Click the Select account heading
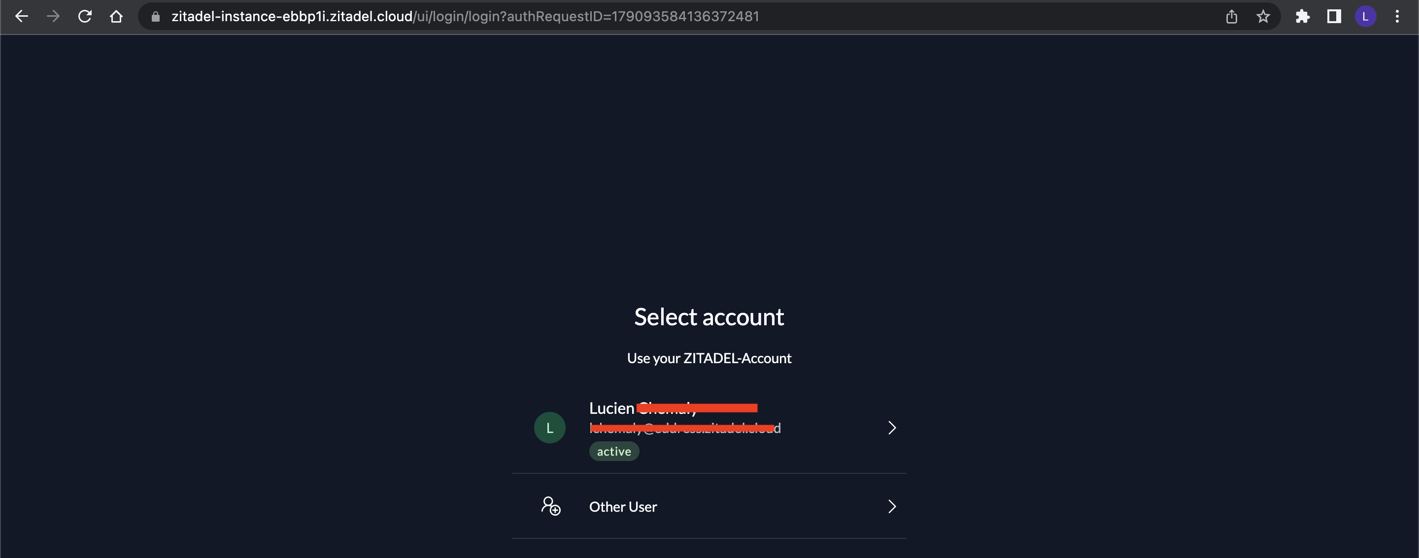This screenshot has width=1419, height=558. 709,317
